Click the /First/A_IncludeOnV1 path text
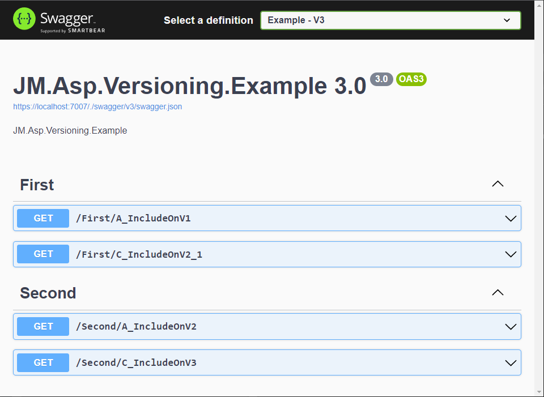Viewport: 544px width, 397px height. pyautogui.click(x=133, y=219)
